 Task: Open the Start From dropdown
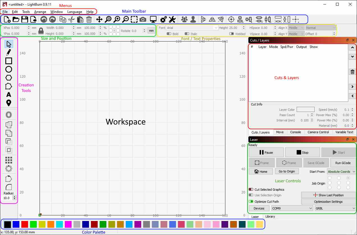tap(341, 172)
